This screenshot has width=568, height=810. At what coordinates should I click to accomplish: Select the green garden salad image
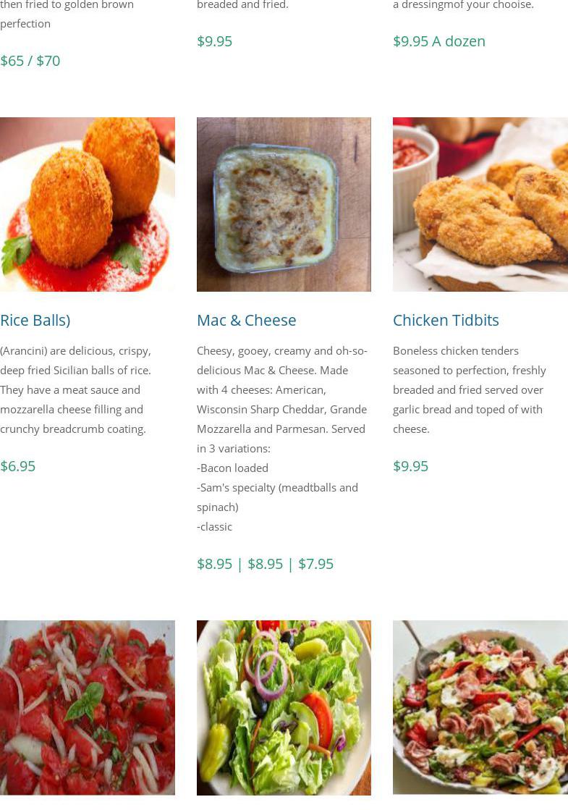pyautogui.click(x=284, y=708)
